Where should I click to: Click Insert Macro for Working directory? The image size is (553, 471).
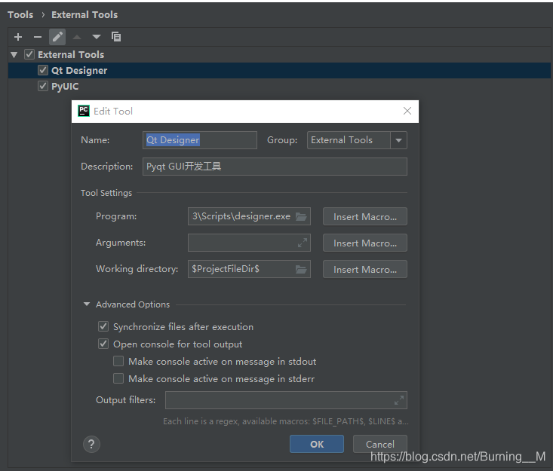click(x=365, y=269)
